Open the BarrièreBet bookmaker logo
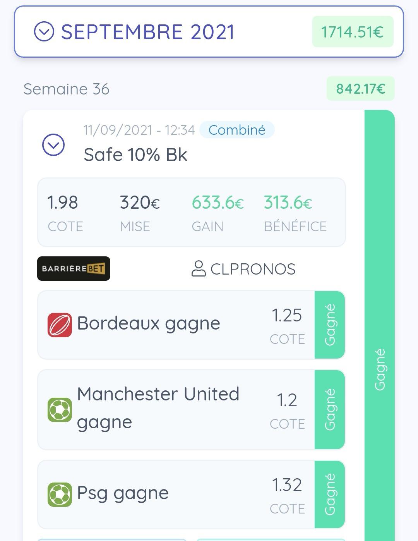This screenshot has height=541, width=418. pyautogui.click(x=74, y=268)
